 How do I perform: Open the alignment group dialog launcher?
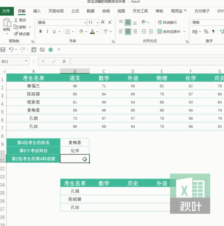tap(187, 42)
